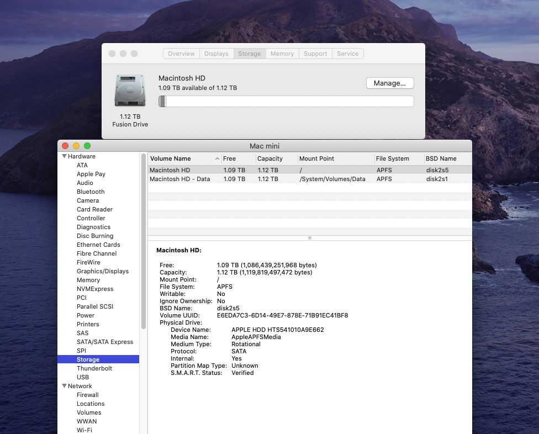Click the pane divider handle below the volume table
Viewport: 539px width, 434px height.
point(310,238)
